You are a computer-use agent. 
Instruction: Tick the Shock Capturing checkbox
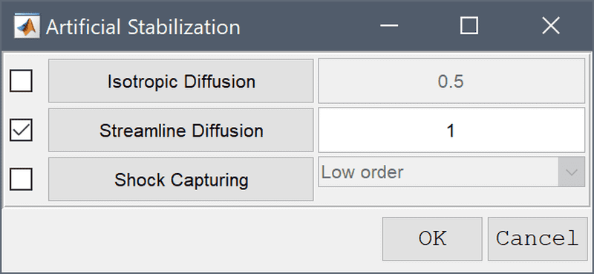coord(21,179)
